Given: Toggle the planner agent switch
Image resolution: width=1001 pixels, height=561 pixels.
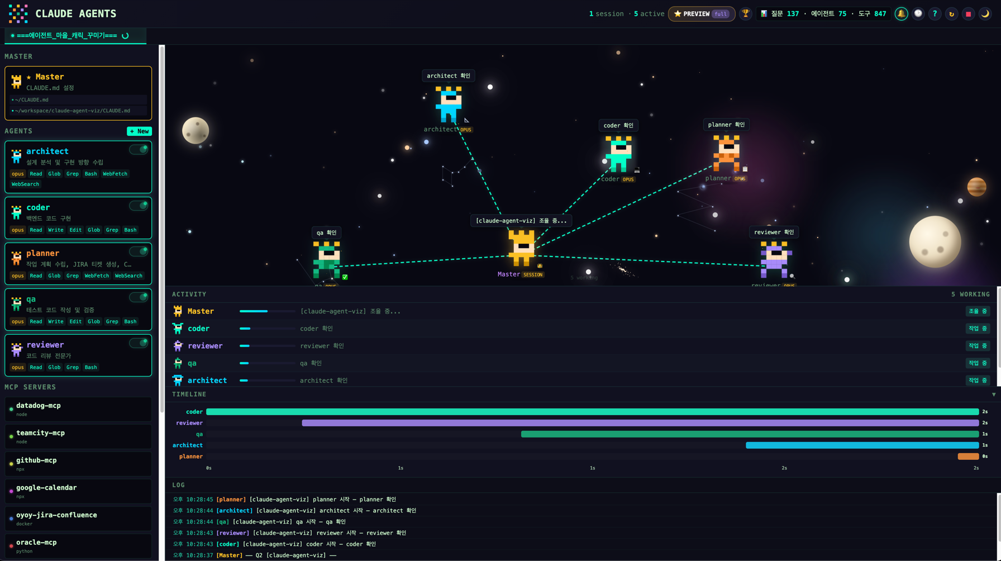Looking at the screenshot, I should (139, 251).
